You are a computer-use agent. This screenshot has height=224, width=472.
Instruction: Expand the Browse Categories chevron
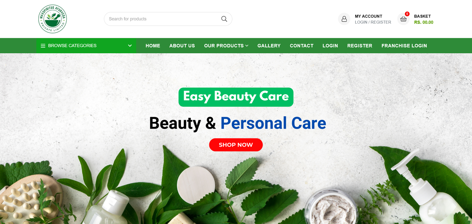tap(130, 46)
